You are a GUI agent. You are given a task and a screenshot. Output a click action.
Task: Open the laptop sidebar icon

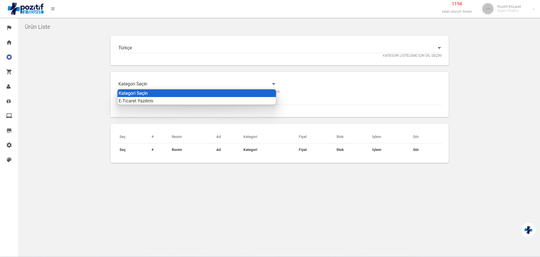click(9, 116)
